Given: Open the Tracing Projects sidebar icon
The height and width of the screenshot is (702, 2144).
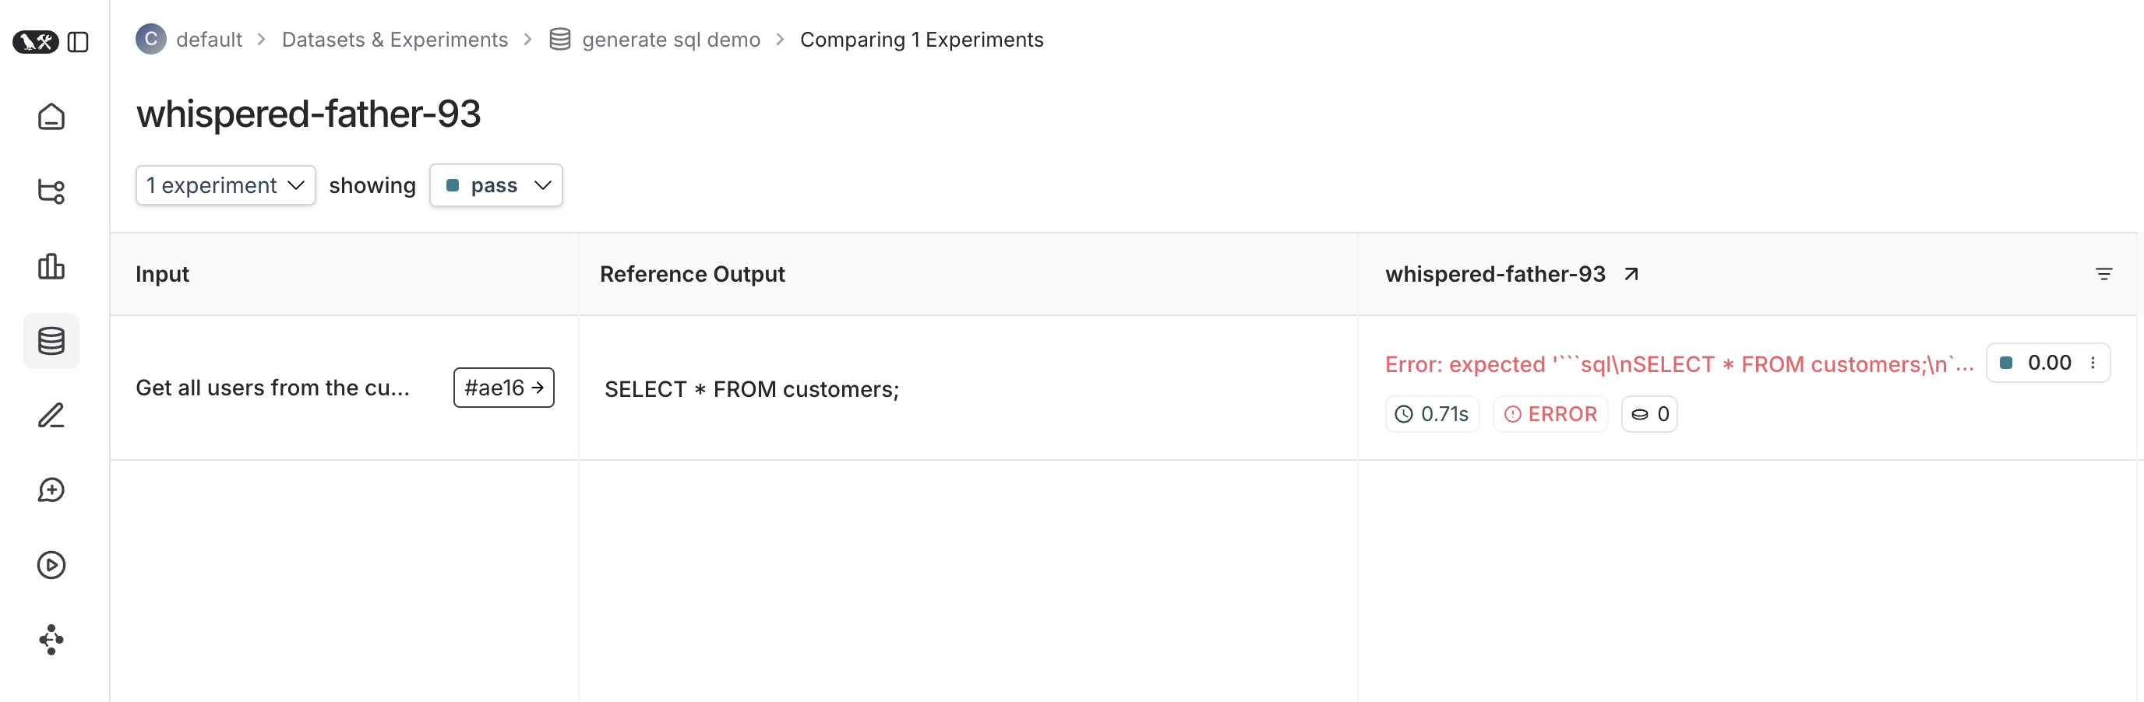Looking at the screenshot, I should [51, 191].
